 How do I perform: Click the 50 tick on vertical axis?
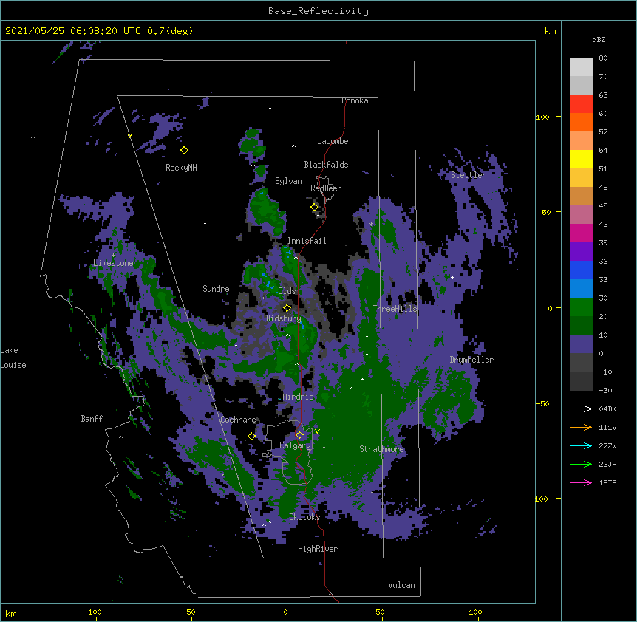pyautogui.click(x=546, y=212)
